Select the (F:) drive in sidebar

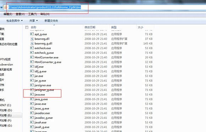(x=6, y=120)
